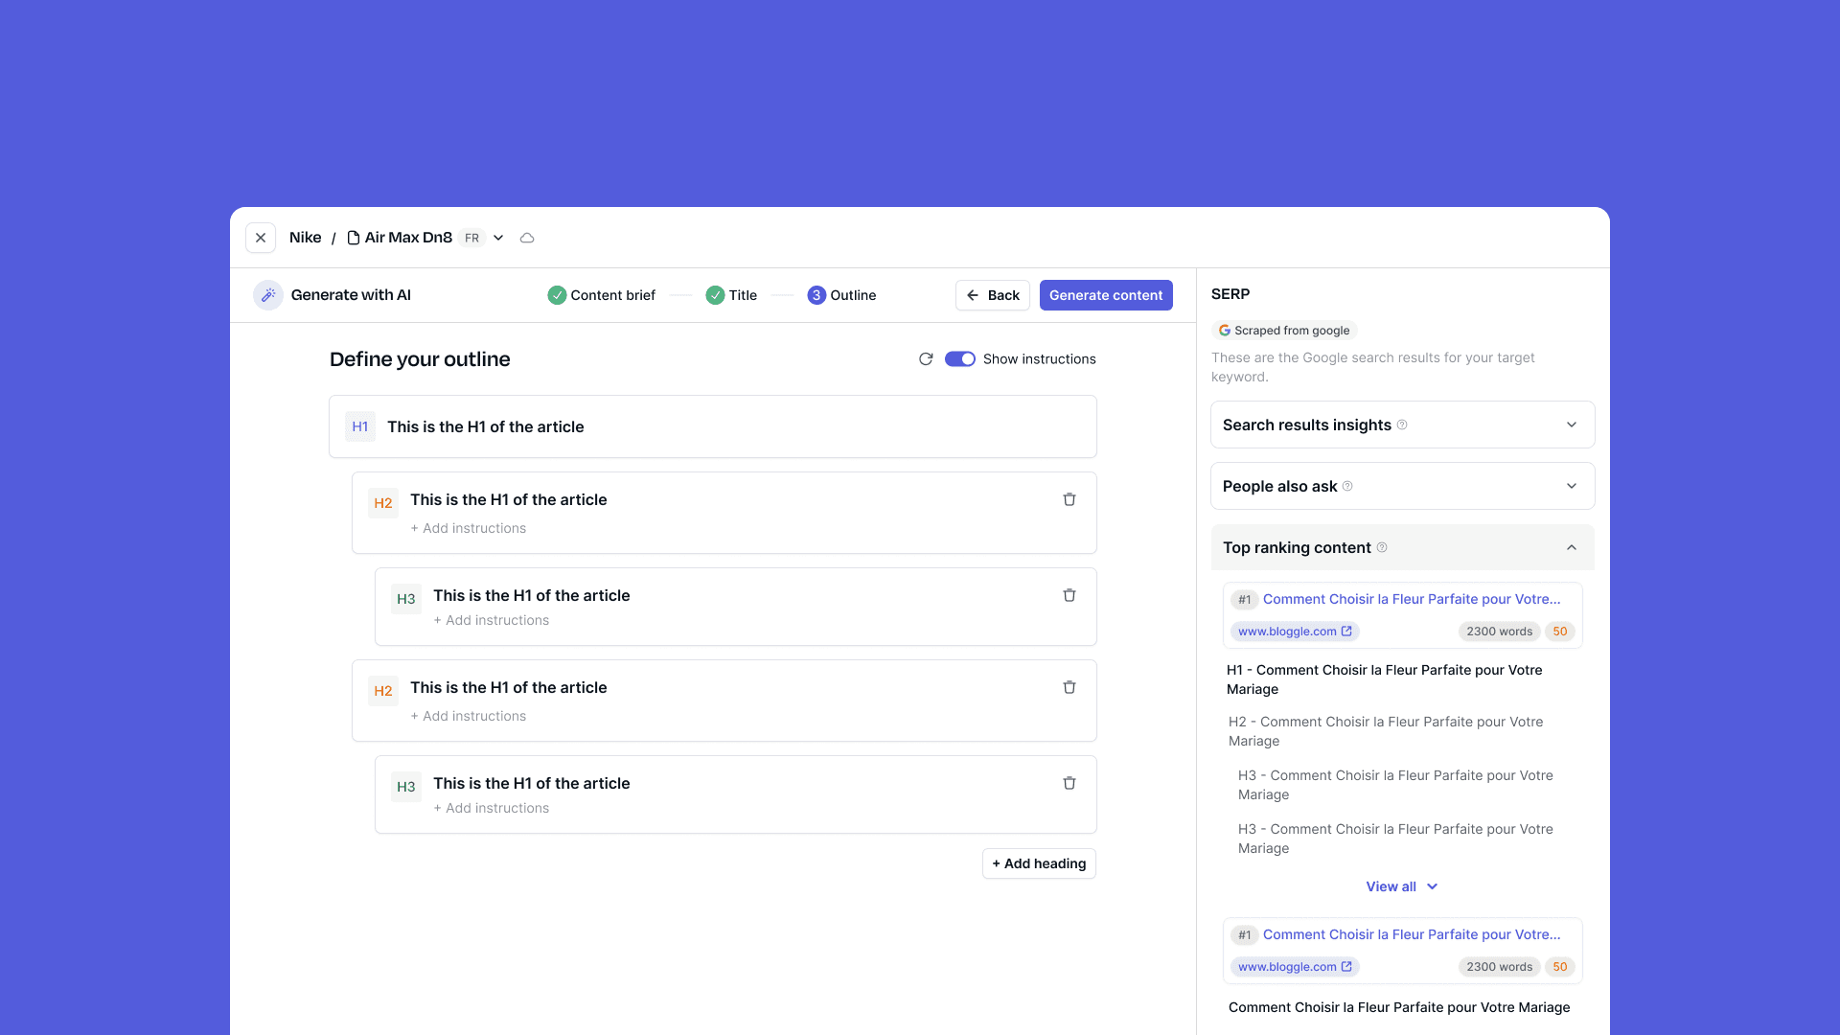Delete the second H2 heading with trash icon

(x=1069, y=687)
